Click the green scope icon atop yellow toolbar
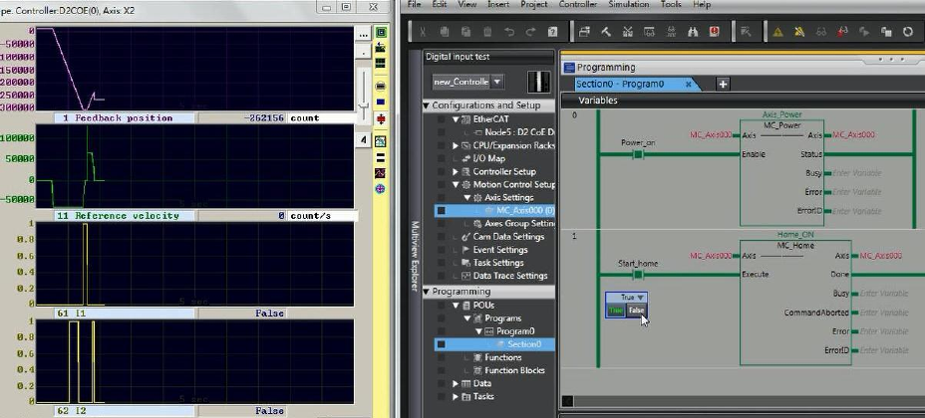The height and width of the screenshot is (418, 925). point(382,32)
